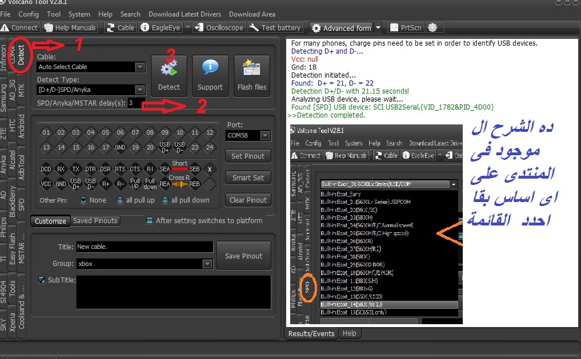Open the Tool menu
Viewport: 581px width, 359px height.
coord(54,14)
